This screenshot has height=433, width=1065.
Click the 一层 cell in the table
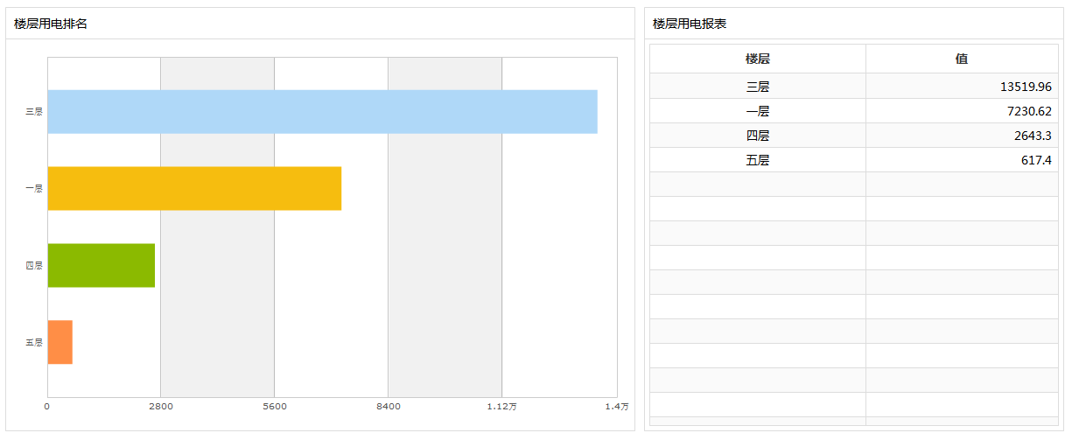pyautogui.click(x=758, y=111)
